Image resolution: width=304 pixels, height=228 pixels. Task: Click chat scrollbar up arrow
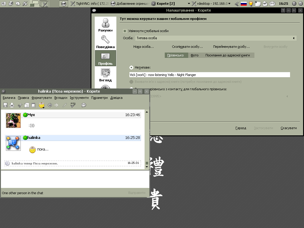tap(147, 112)
